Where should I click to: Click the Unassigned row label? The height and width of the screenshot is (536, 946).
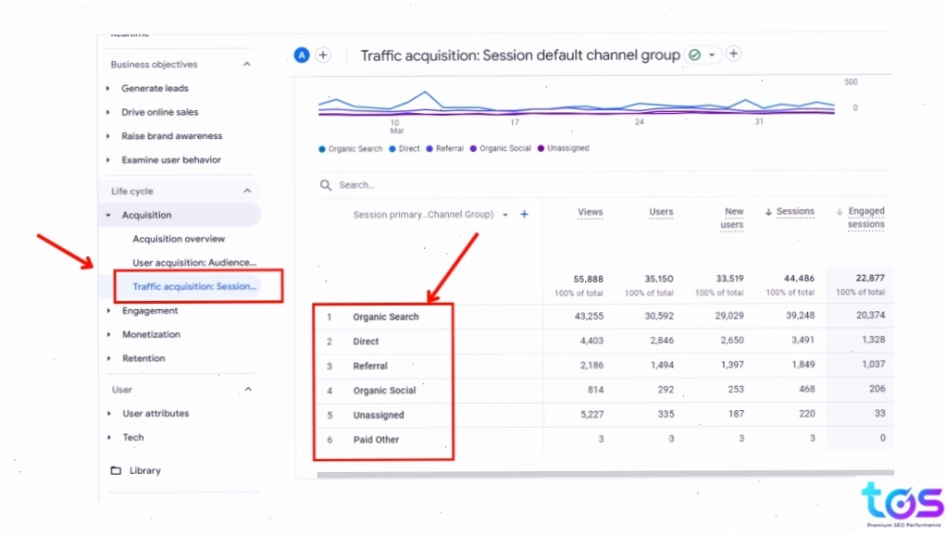(379, 416)
